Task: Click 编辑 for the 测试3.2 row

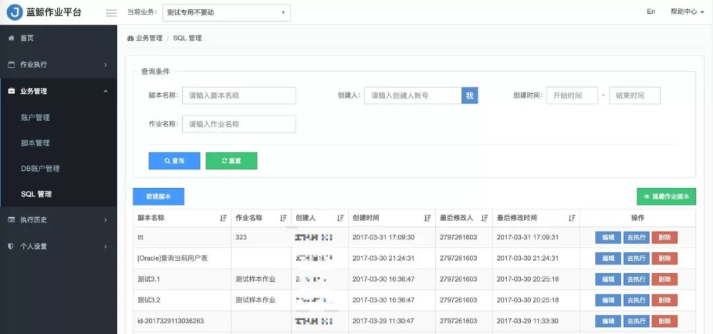Action: click(x=608, y=300)
